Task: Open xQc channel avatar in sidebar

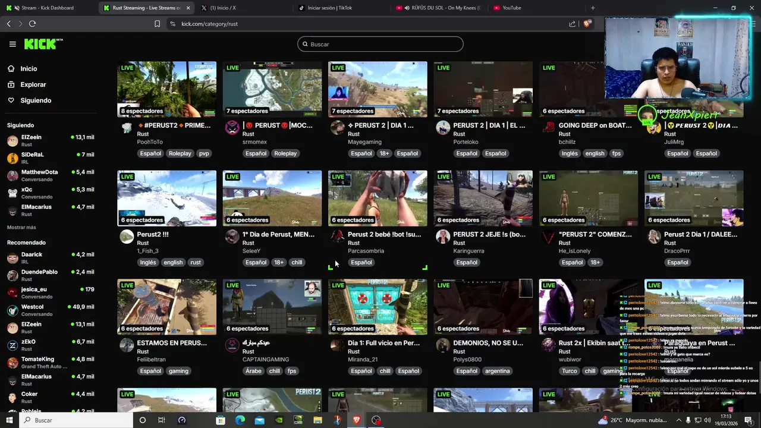Action: [12, 193]
